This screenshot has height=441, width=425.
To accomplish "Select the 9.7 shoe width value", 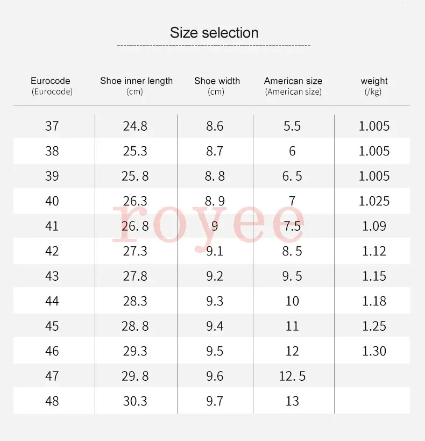I will coord(215,401).
